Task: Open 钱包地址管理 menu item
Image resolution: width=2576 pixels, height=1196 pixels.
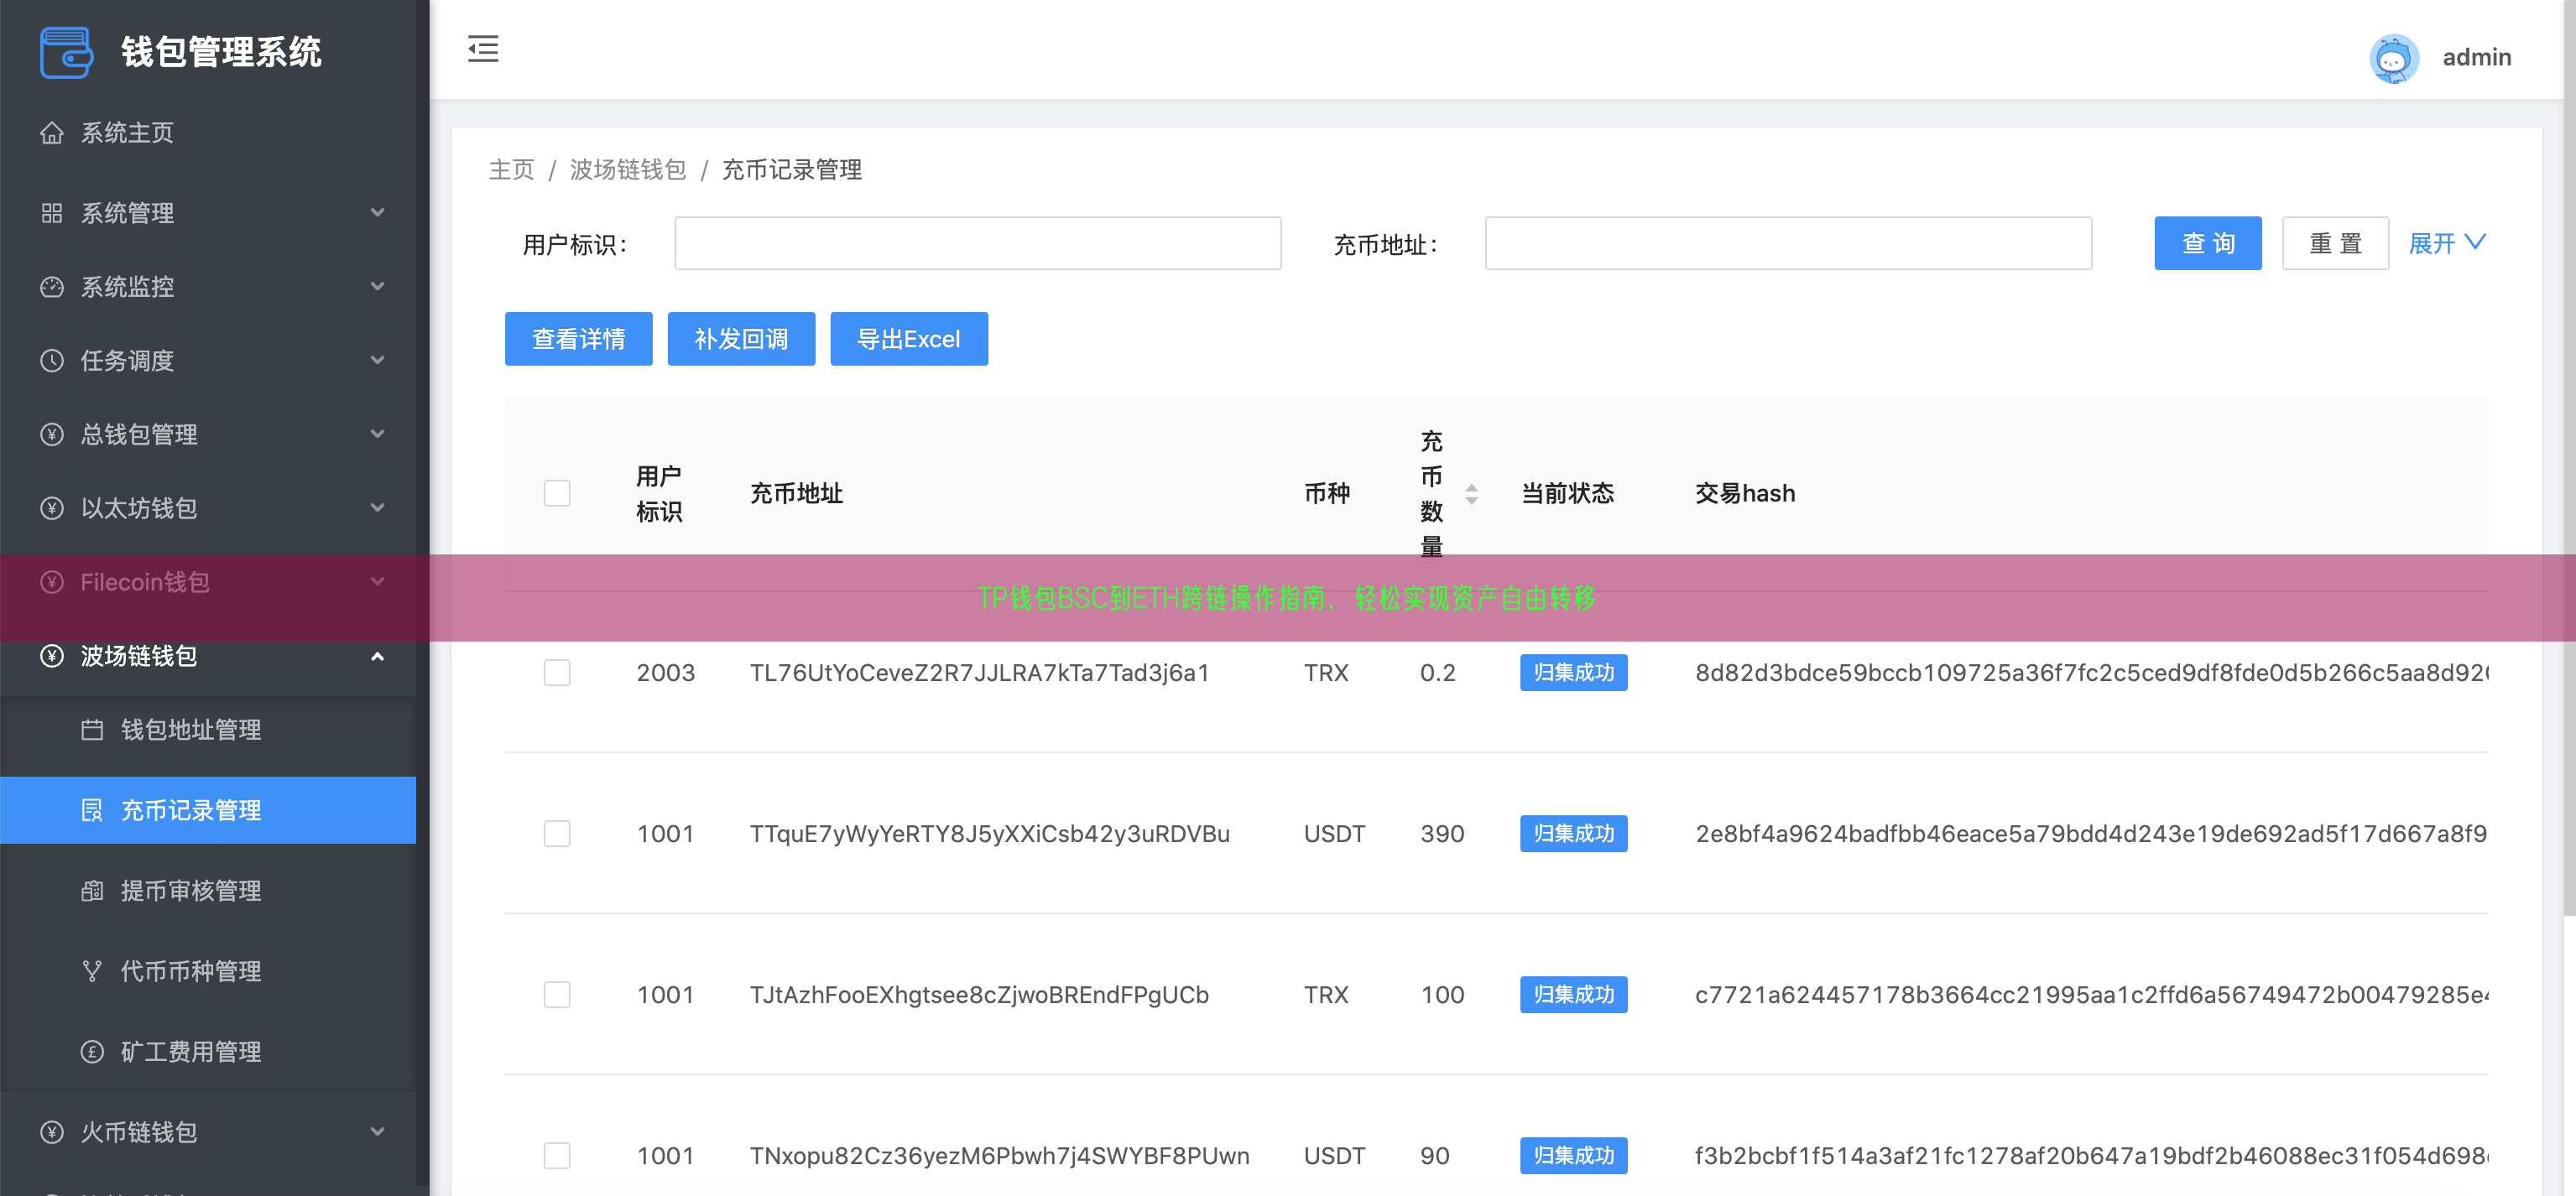Action: pos(208,731)
